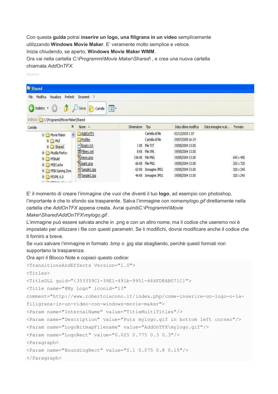The width and height of the screenshot is (278, 394).
Task: Expand the Shared tree node
Action: (48, 147)
